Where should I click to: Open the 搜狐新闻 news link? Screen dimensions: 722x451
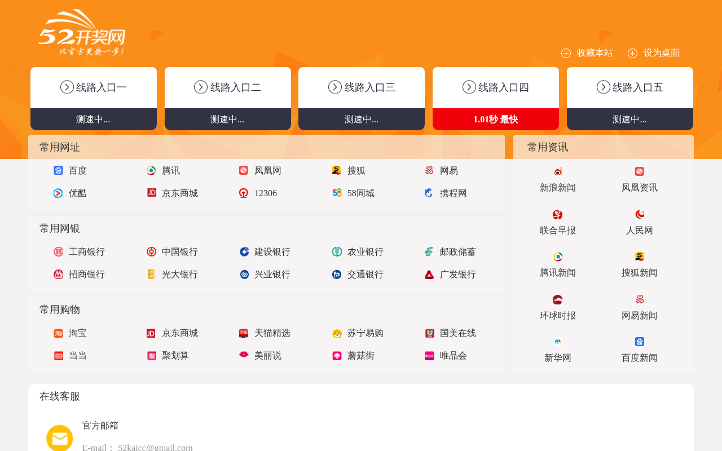tap(640, 273)
